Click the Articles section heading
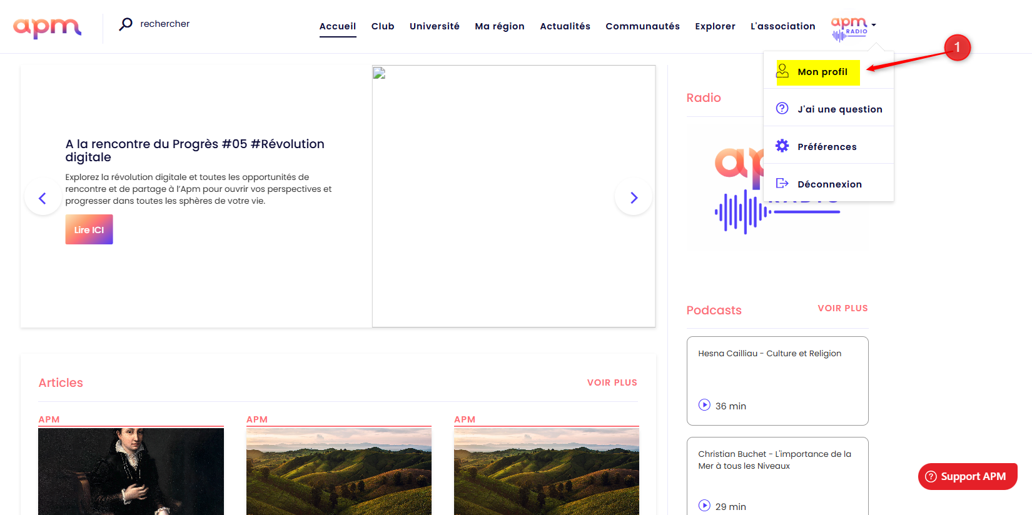The height and width of the screenshot is (515, 1032). coord(61,382)
